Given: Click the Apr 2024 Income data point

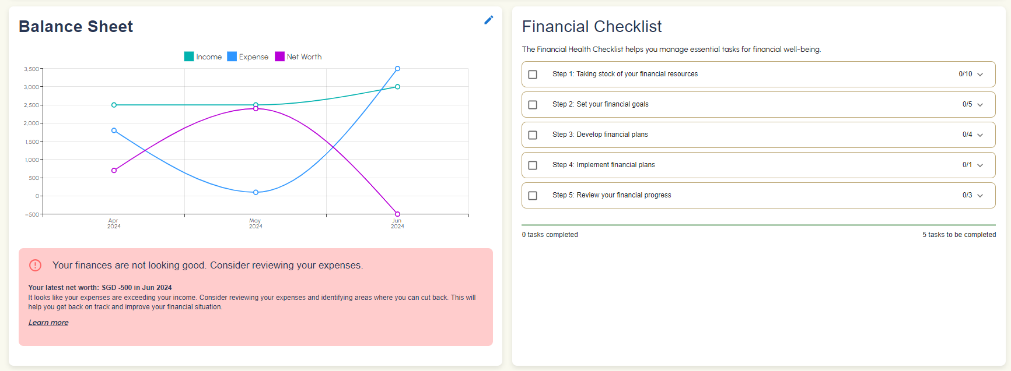Looking at the screenshot, I should click(x=114, y=105).
